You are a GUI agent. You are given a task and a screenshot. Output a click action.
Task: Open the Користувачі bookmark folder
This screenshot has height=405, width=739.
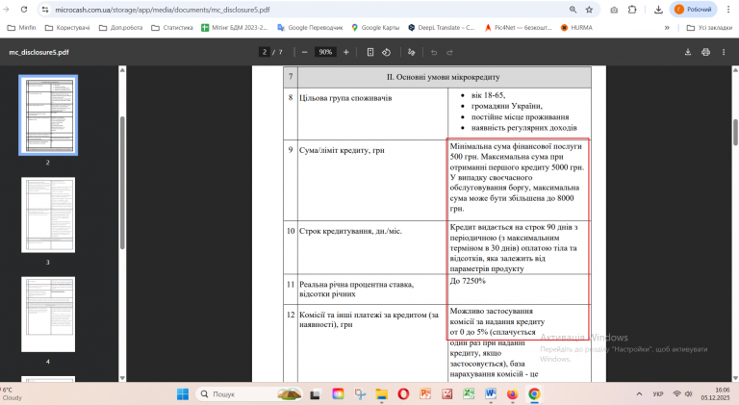tap(67, 28)
